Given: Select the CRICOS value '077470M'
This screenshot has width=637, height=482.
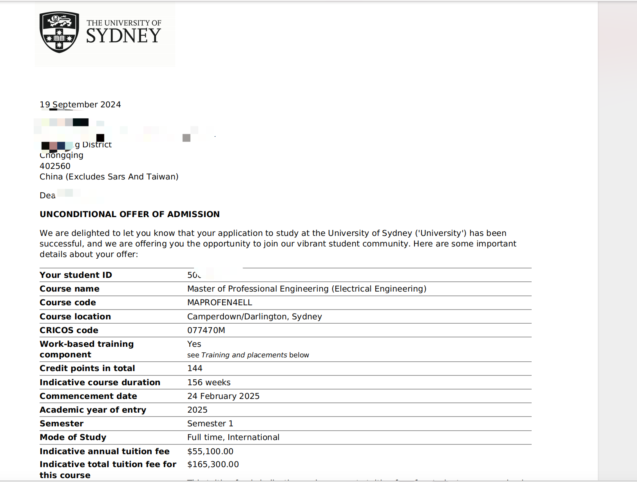Looking at the screenshot, I should (206, 330).
